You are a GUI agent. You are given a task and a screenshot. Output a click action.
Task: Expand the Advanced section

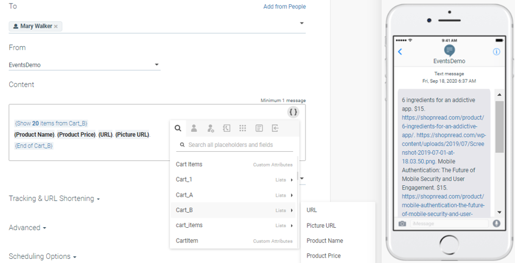[27, 228]
